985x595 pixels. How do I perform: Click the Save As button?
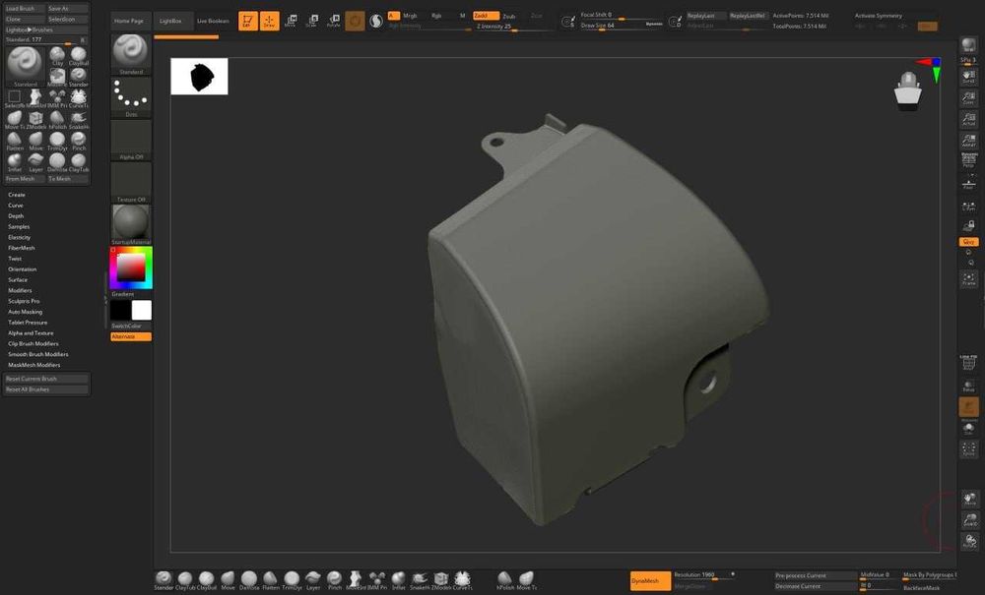[x=67, y=9]
